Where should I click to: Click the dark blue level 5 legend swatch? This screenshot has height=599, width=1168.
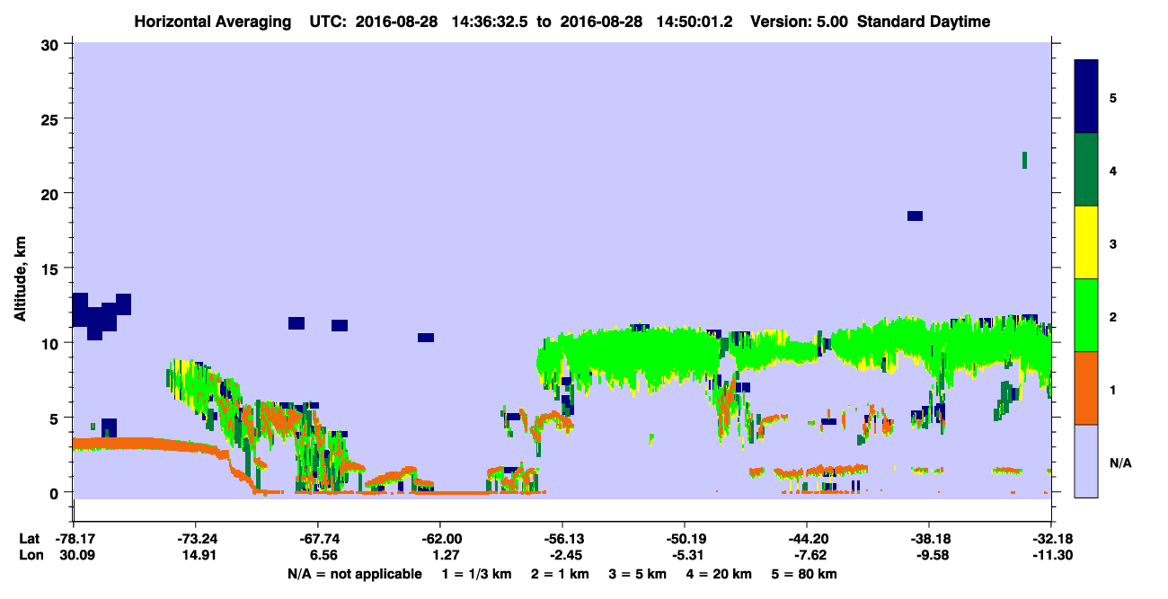click(1087, 97)
